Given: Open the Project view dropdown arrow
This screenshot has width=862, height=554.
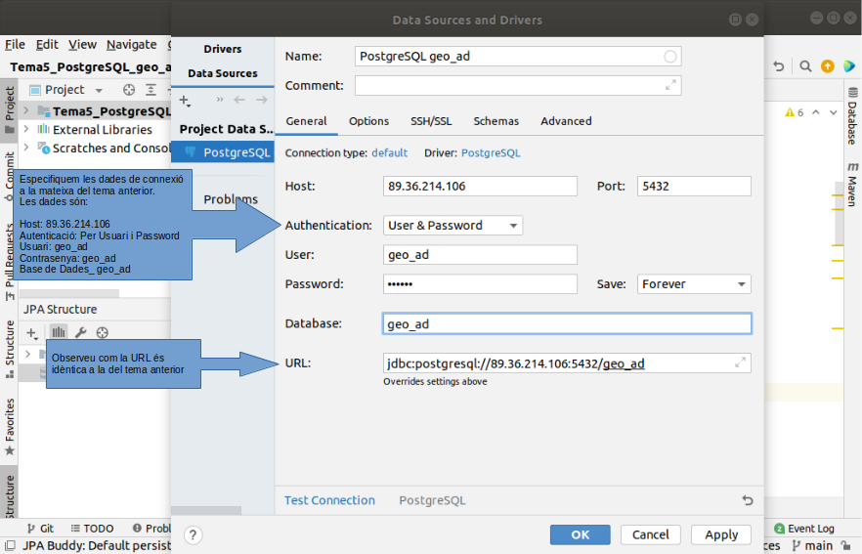Looking at the screenshot, I should tap(99, 90).
